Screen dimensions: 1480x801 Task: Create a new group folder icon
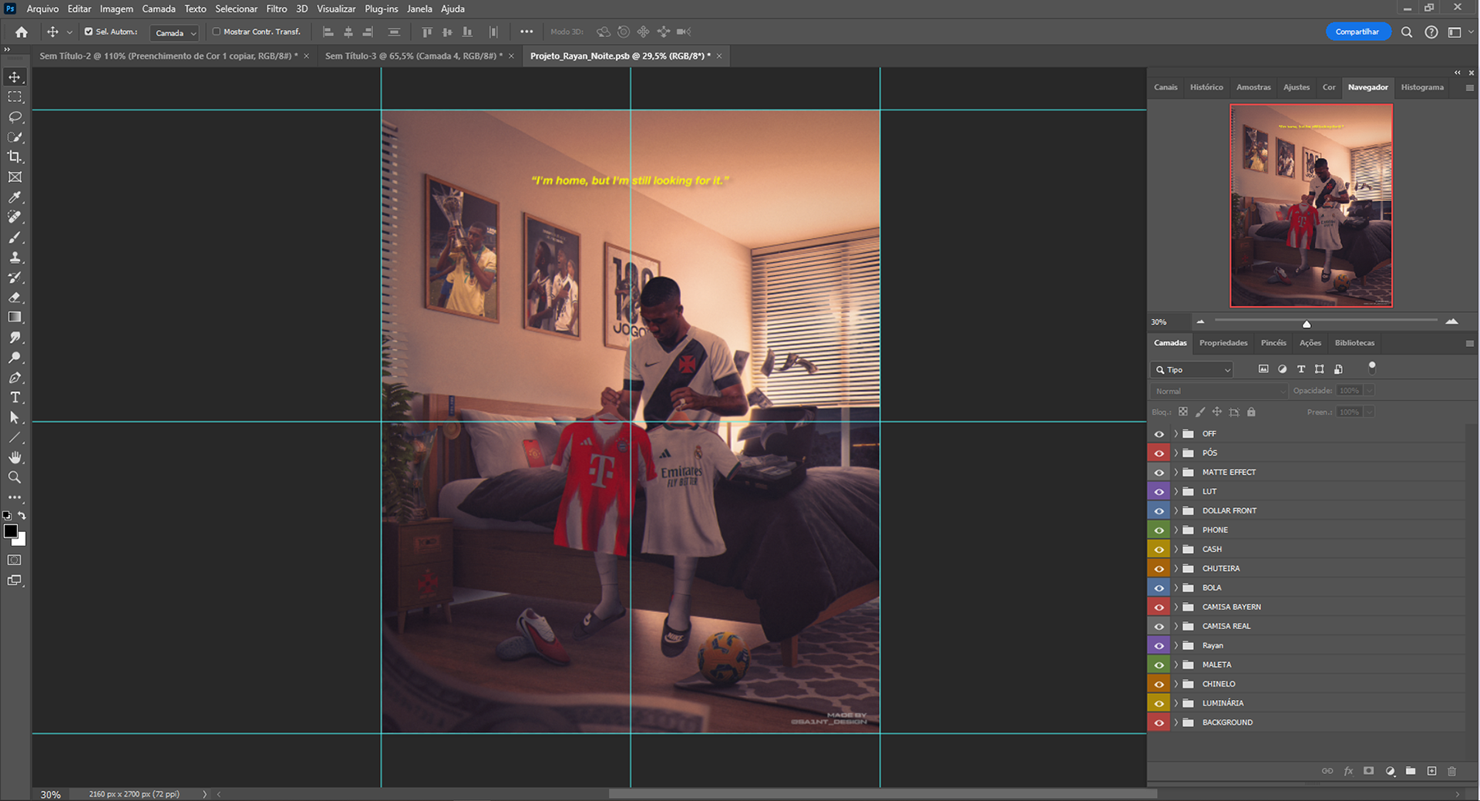(1411, 771)
